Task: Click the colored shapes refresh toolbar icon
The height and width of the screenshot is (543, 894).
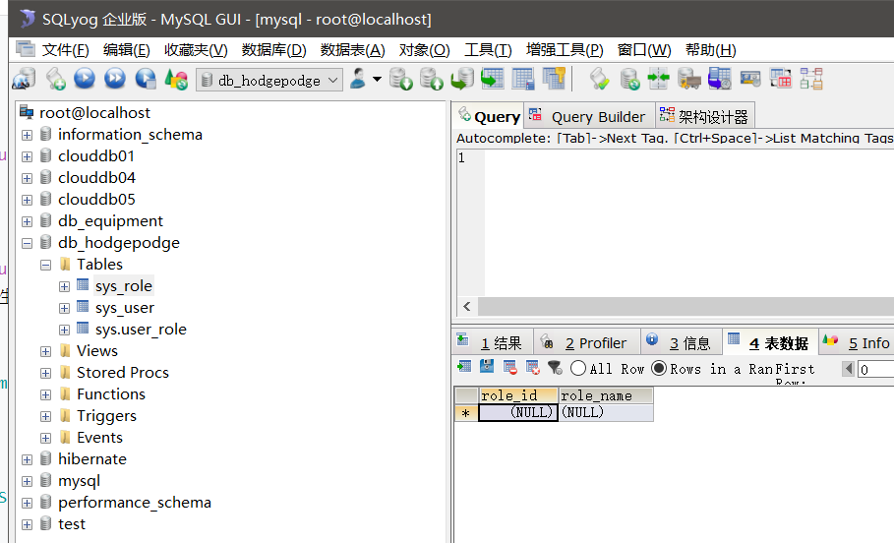Action: click(176, 79)
